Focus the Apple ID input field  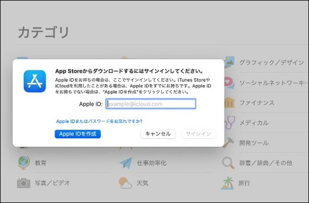(151, 104)
